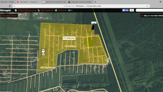Switch to the Скриншот (снимок экрана) tab
This screenshot has width=163, height=92.
pos(80,2)
